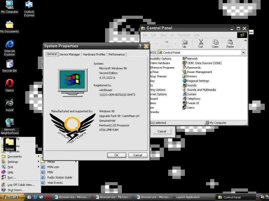
Task: Expand the toolbar overflow chevron
Action: click(x=245, y=41)
